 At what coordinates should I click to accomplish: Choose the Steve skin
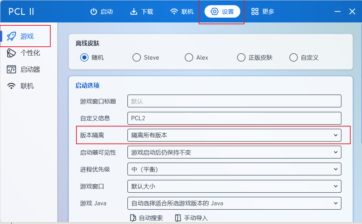click(x=136, y=57)
